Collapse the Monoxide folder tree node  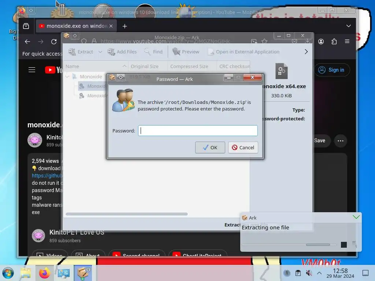67,76
